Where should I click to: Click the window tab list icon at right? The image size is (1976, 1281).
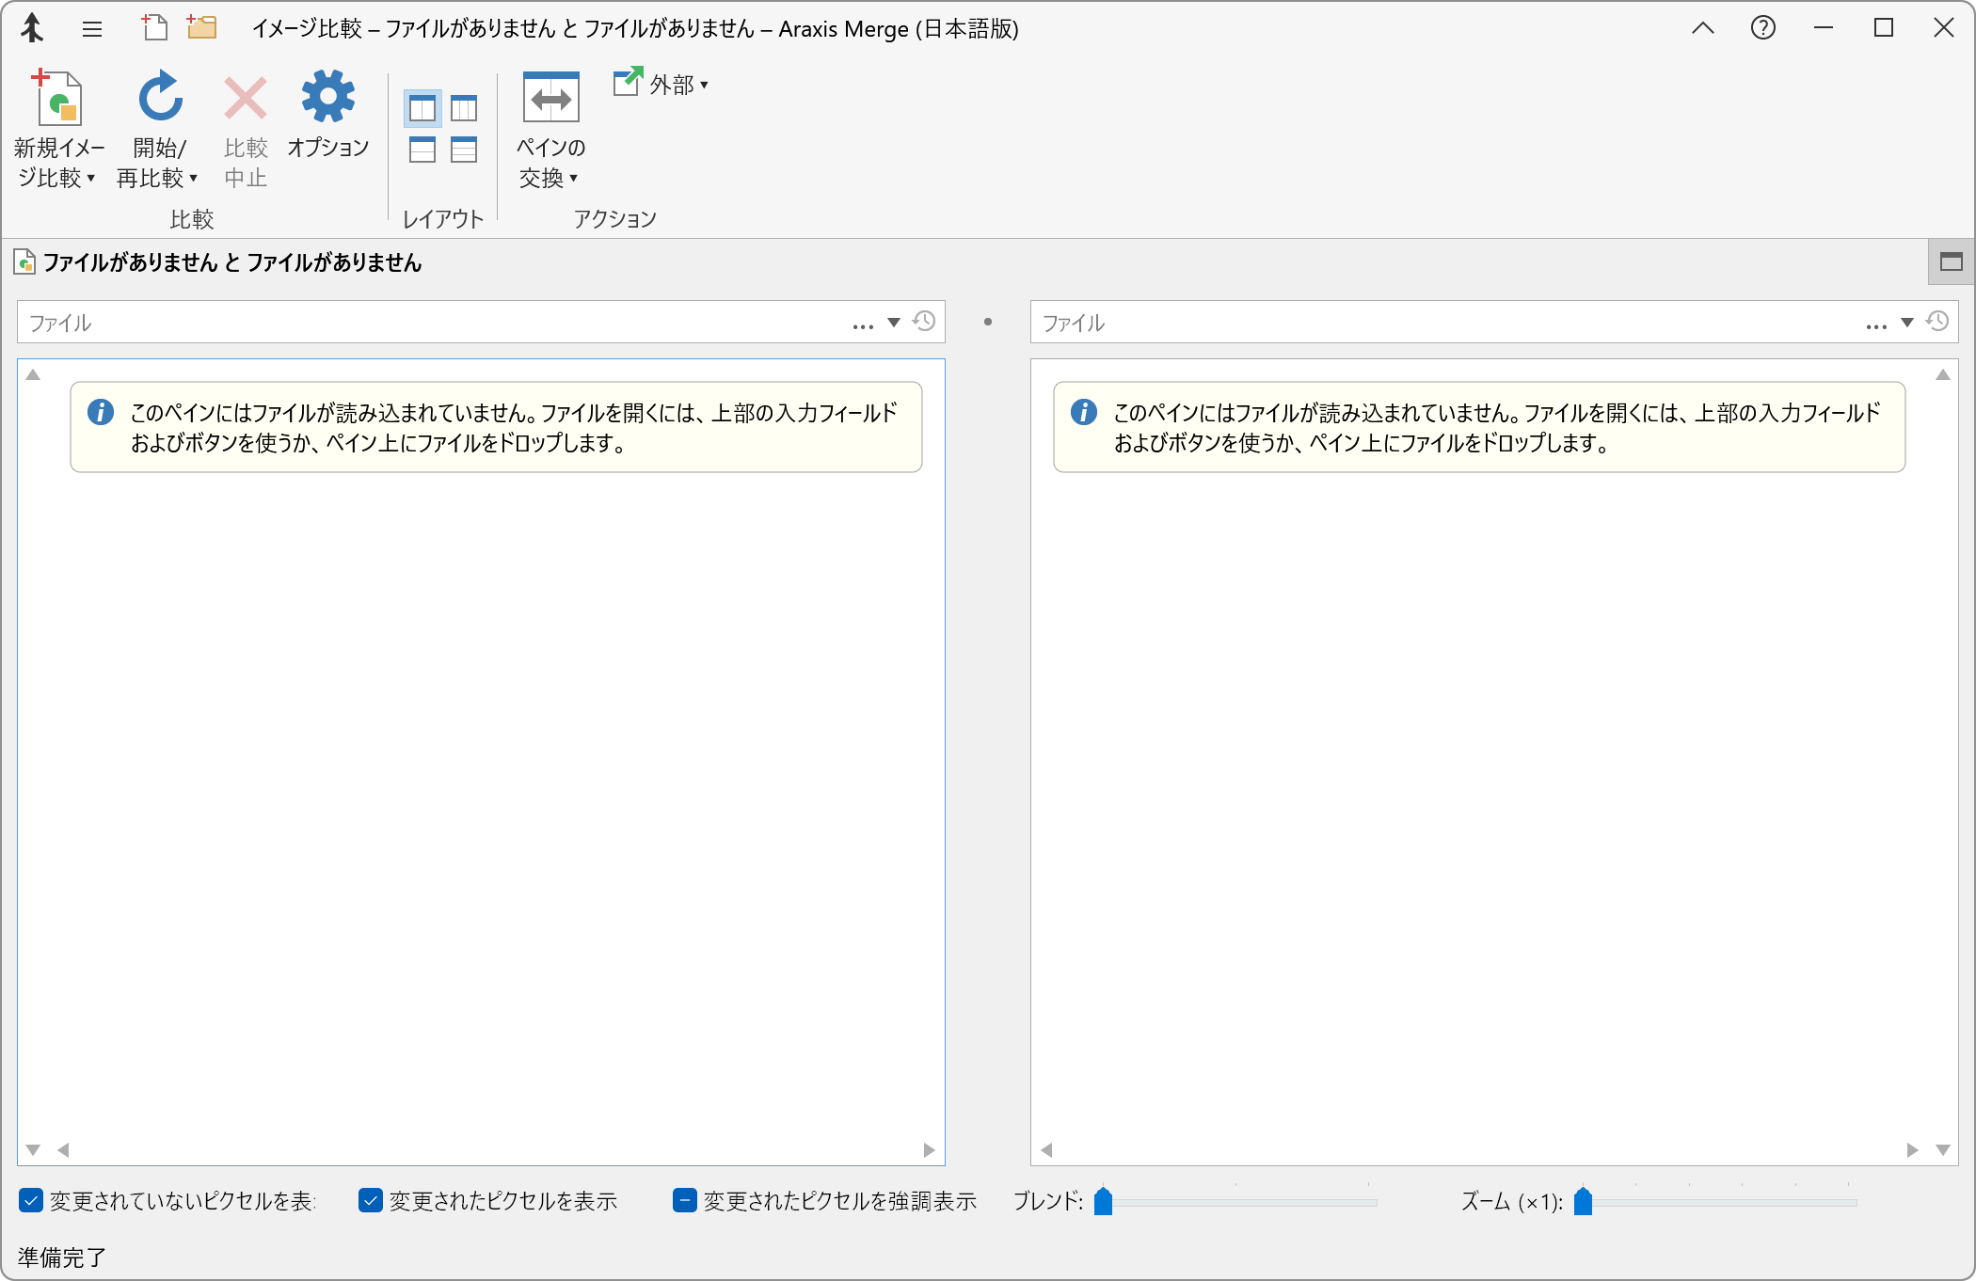tap(1951, 262)
